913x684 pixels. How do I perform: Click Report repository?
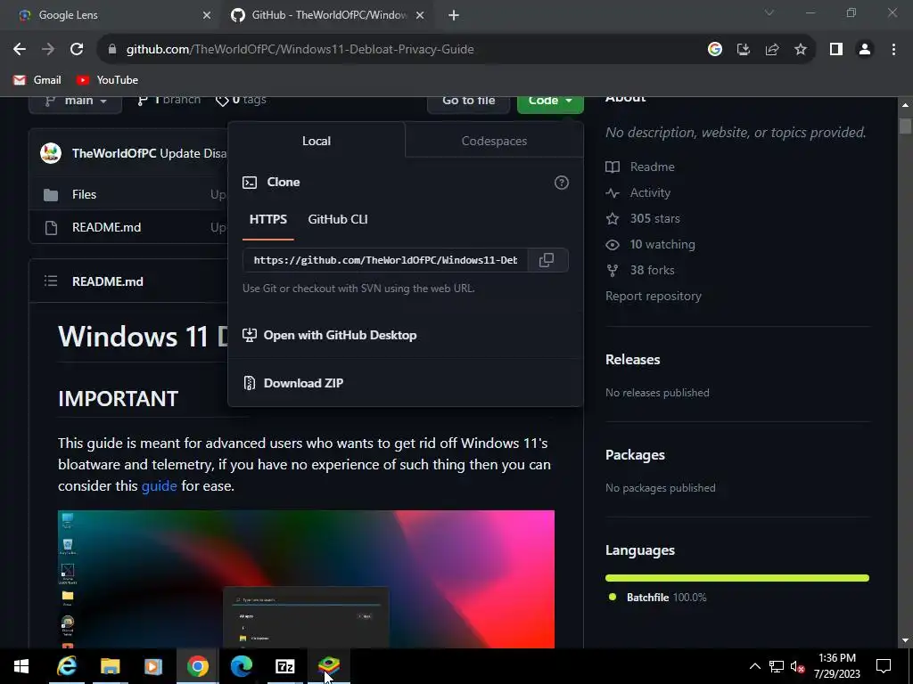654,296
